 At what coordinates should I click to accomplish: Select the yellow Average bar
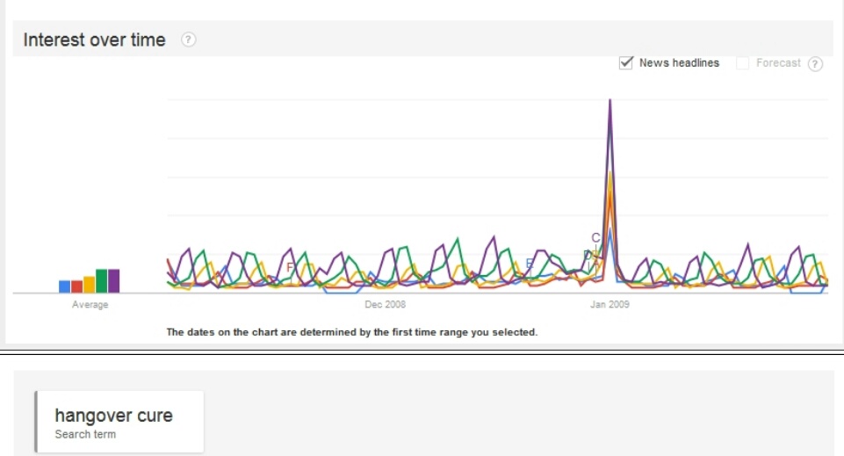(89, 284)
